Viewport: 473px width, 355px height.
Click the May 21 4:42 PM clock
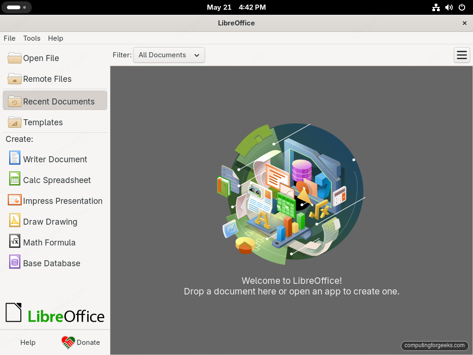pos(236,7)
